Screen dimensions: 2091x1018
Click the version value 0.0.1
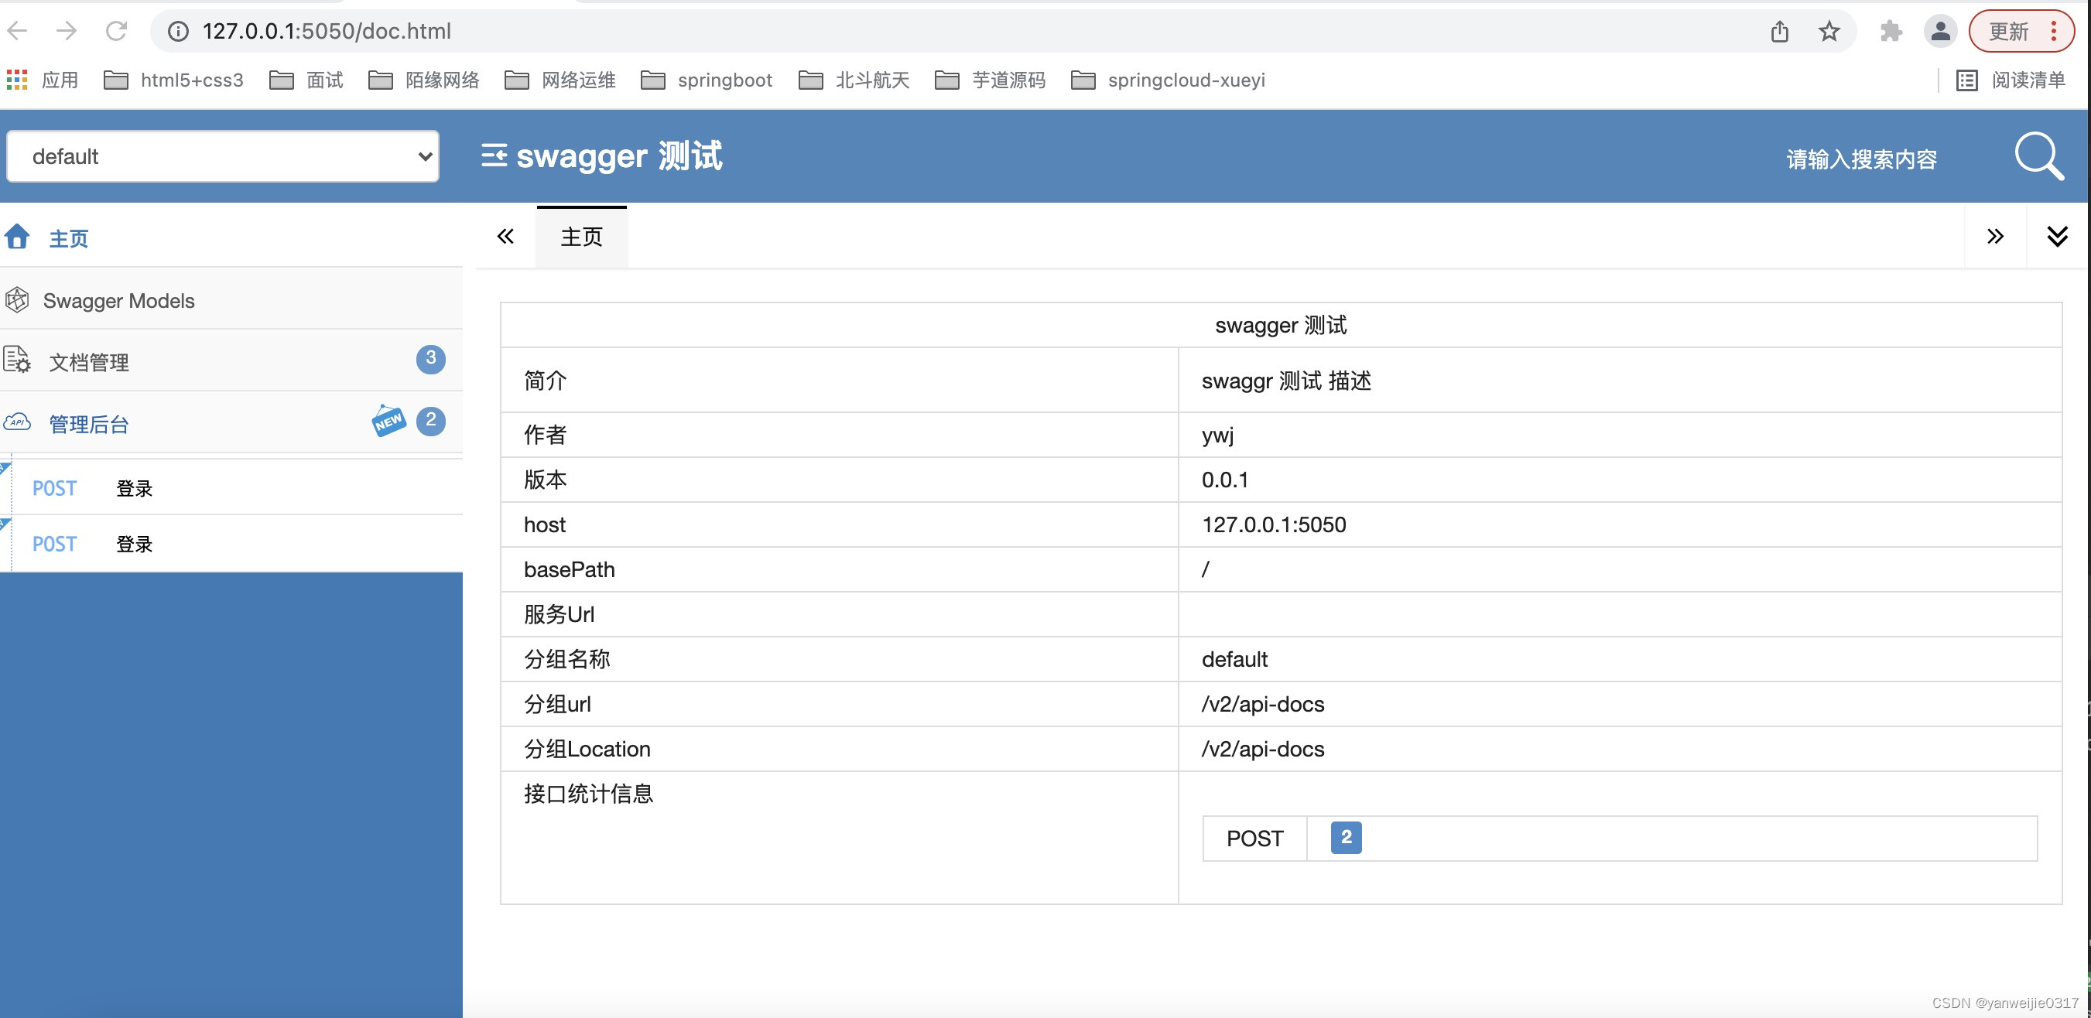[1225, 480]
